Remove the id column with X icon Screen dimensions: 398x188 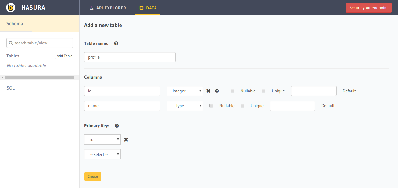[209, 91]
